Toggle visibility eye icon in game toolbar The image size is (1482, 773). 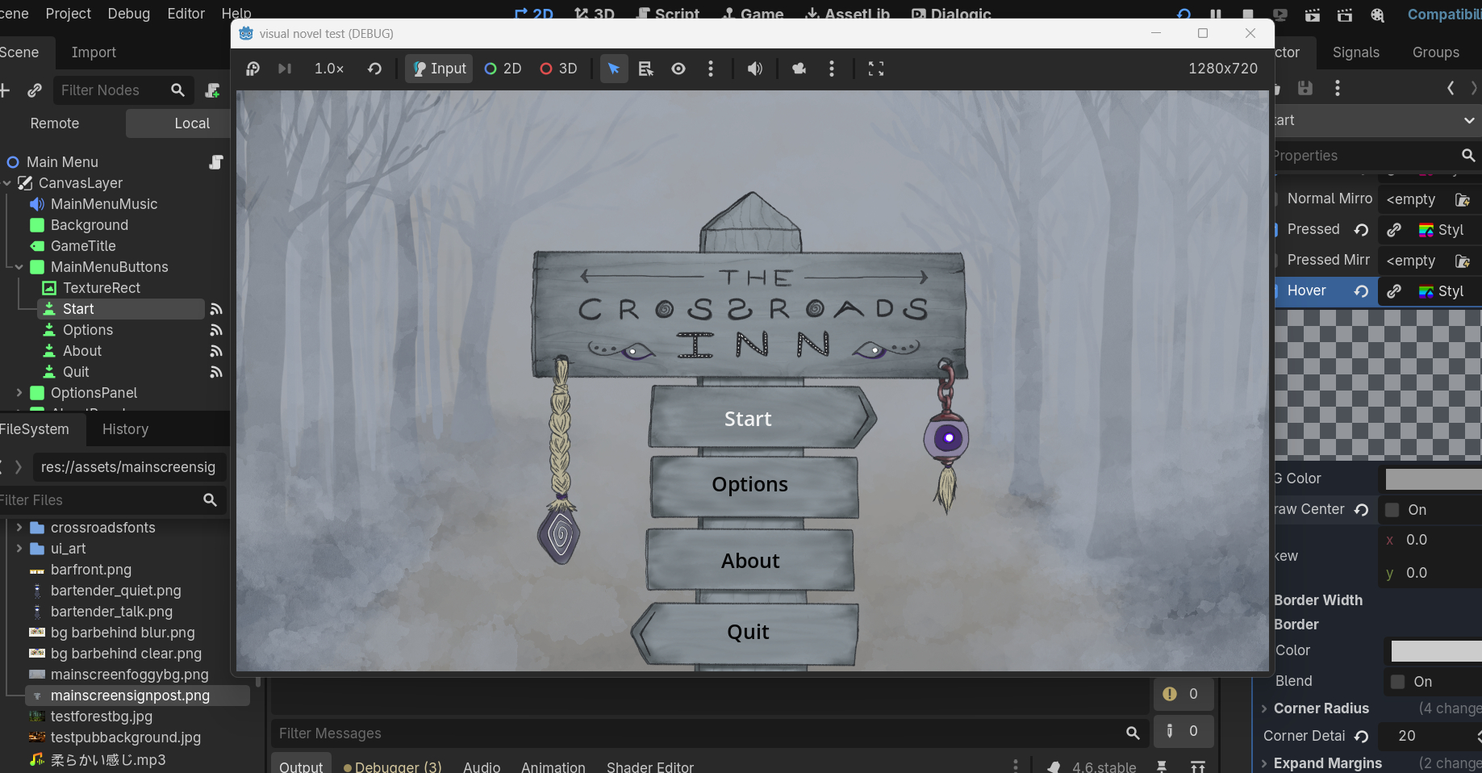point(678,69)
